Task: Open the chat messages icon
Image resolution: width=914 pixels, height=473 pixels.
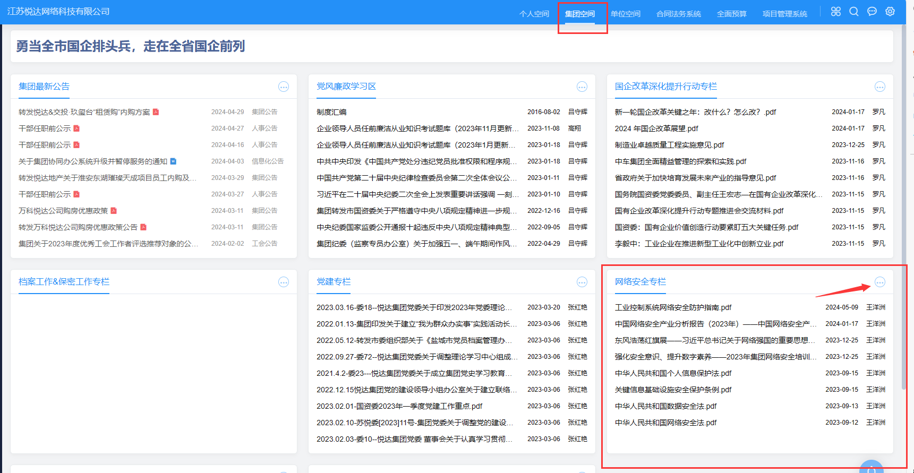Action: (x=872, y=12)
